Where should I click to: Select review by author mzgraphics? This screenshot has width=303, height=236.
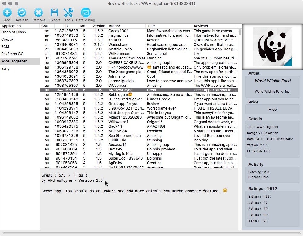click(139, 35)
